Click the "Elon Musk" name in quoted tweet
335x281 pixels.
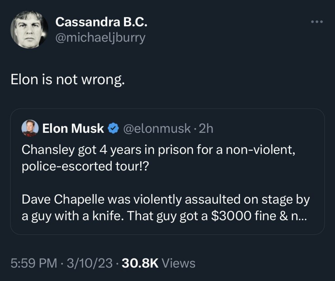(73, 129)
